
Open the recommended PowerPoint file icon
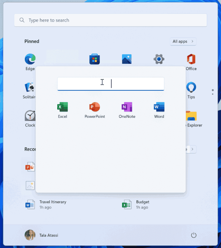point(30,167)
